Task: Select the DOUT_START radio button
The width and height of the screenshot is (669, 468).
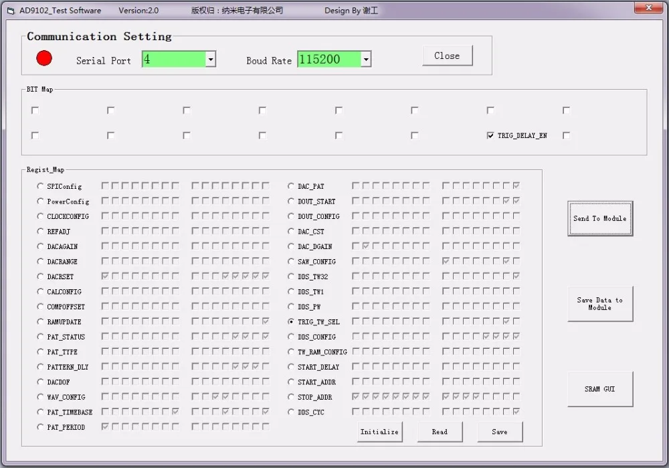Action: [x=291, y=201]
